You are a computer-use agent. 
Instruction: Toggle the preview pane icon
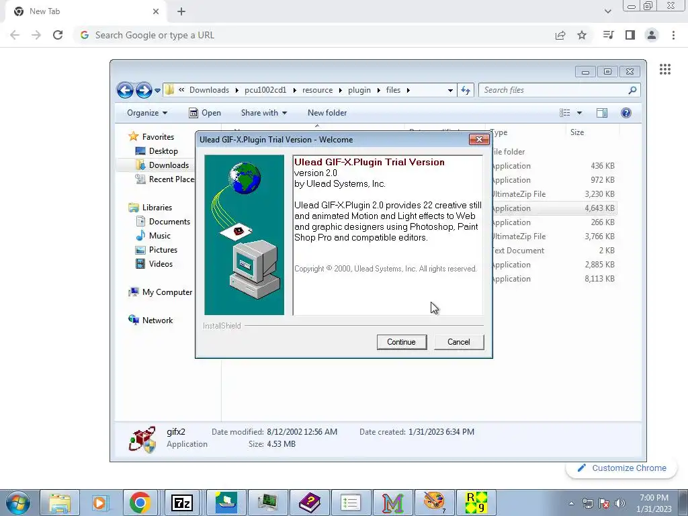602,113
